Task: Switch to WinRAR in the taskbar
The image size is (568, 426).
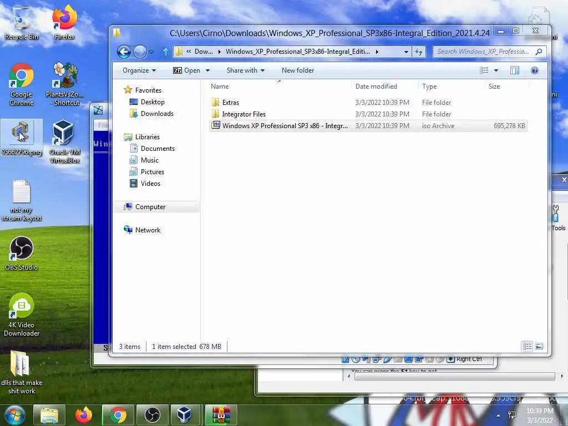Action: (221, 415)
